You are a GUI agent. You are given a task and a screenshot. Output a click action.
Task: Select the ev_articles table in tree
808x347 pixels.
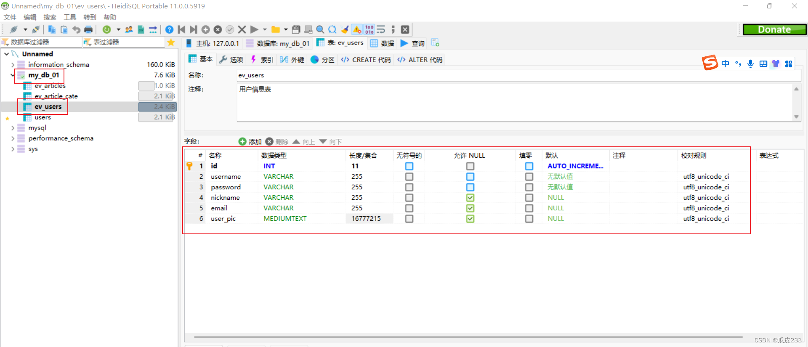pyautogui.click(x=50, y=86)
